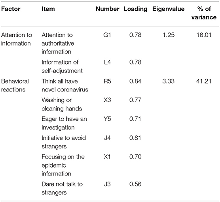This screenshot has width=220, height=202.
Task: Select item Washing or cleaning hands
Action: coord(62,105)
